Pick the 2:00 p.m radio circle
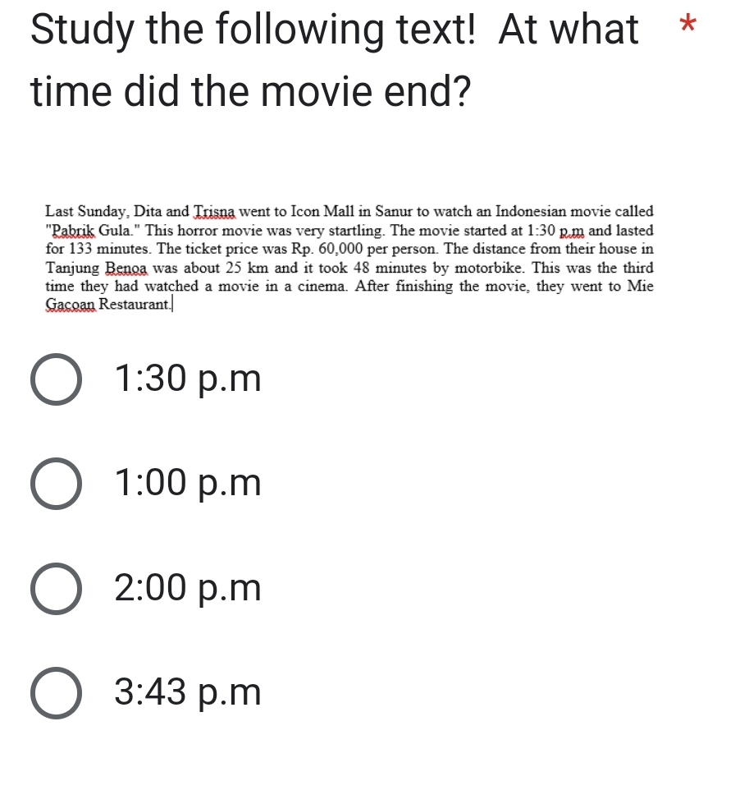Screen dimensions: 749x804 click(x=56, y=589)
